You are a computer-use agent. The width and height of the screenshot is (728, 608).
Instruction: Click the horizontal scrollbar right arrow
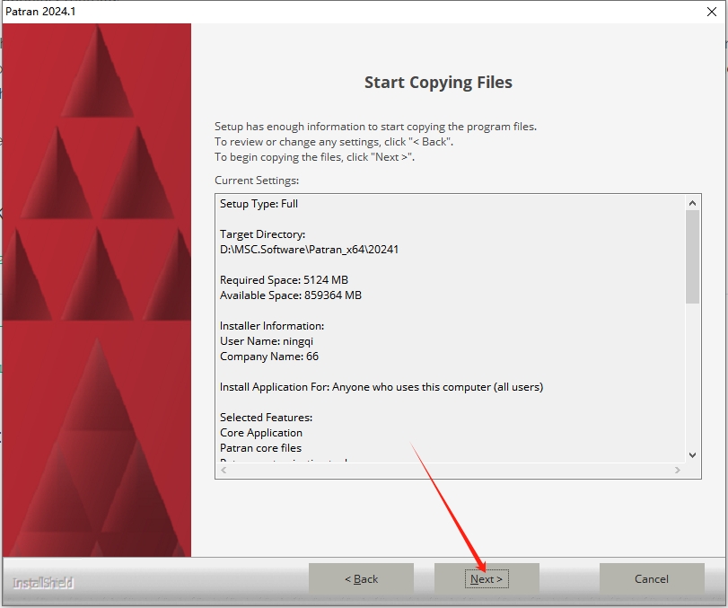click(x=677, y=470)
